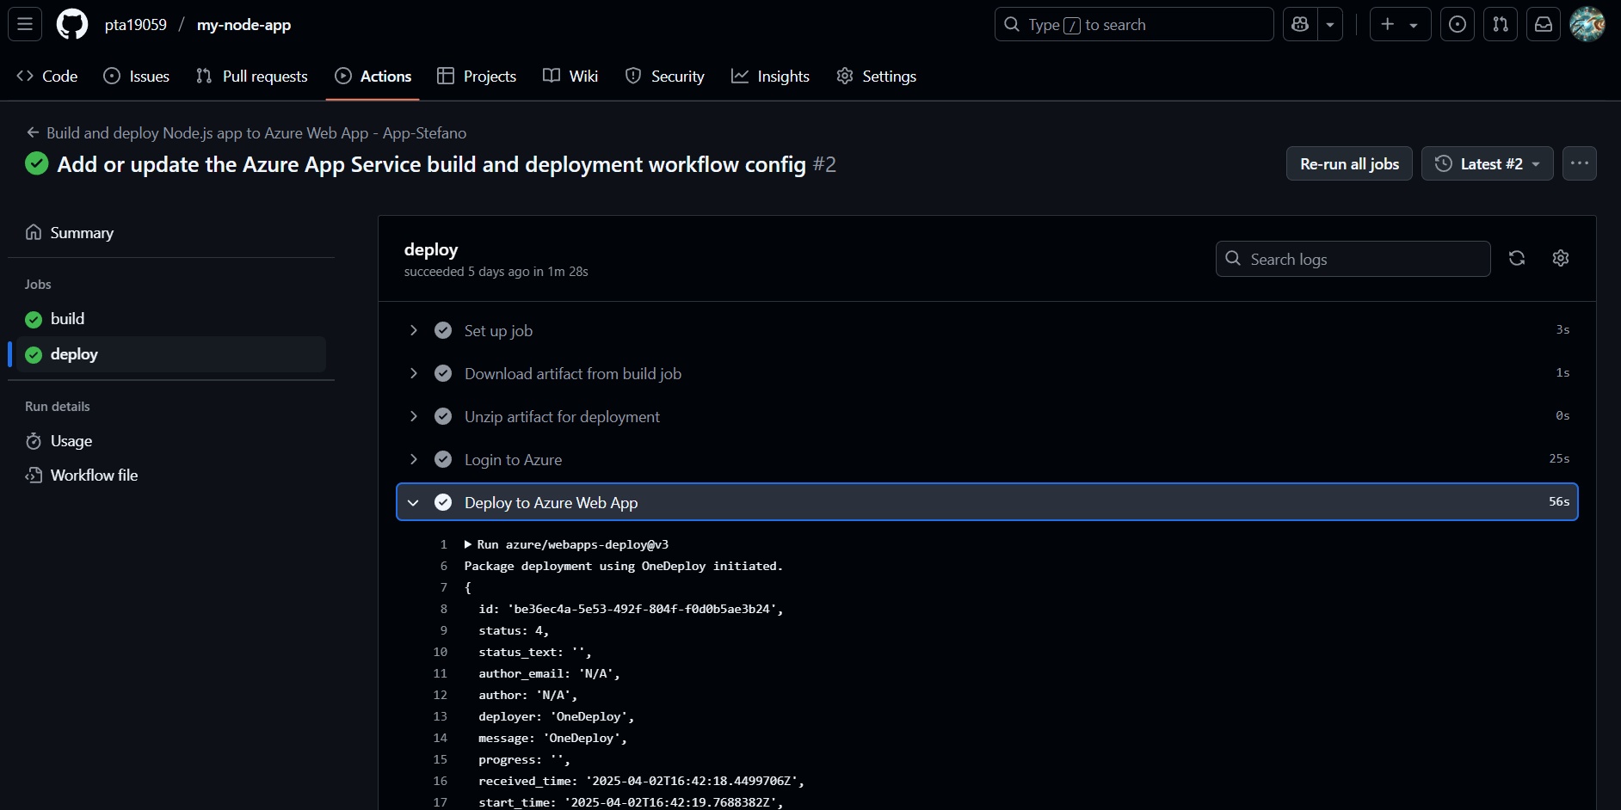Open the Insights tab
Viewport: 1621px width, 810px height.
point(770,76)
